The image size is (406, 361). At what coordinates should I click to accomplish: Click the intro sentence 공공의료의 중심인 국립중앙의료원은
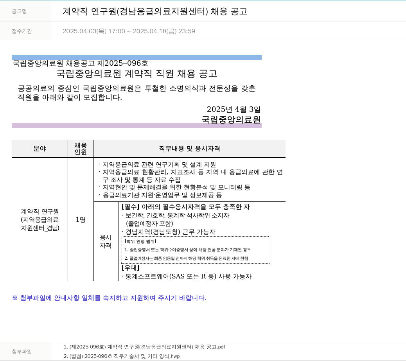(x=137, y=93)
